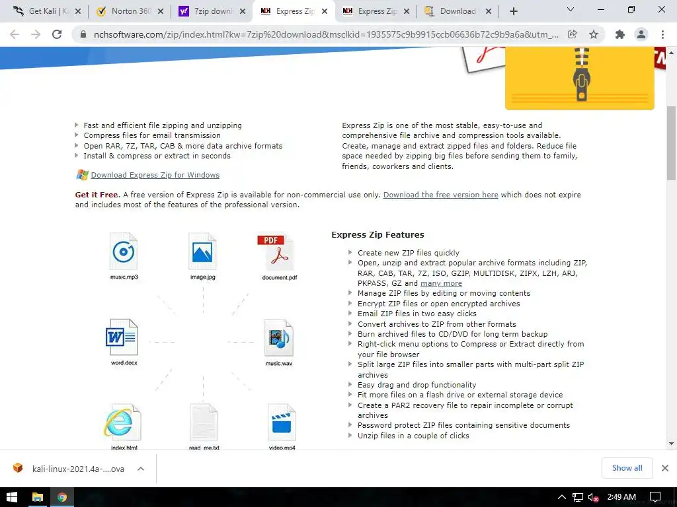Click Show all downloads button
Screen dimensions: 677x507
pos(627,468)
